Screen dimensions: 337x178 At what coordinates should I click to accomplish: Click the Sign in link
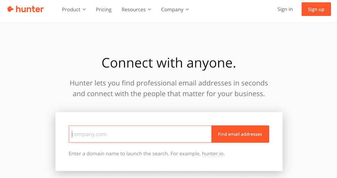click(285, 9)
